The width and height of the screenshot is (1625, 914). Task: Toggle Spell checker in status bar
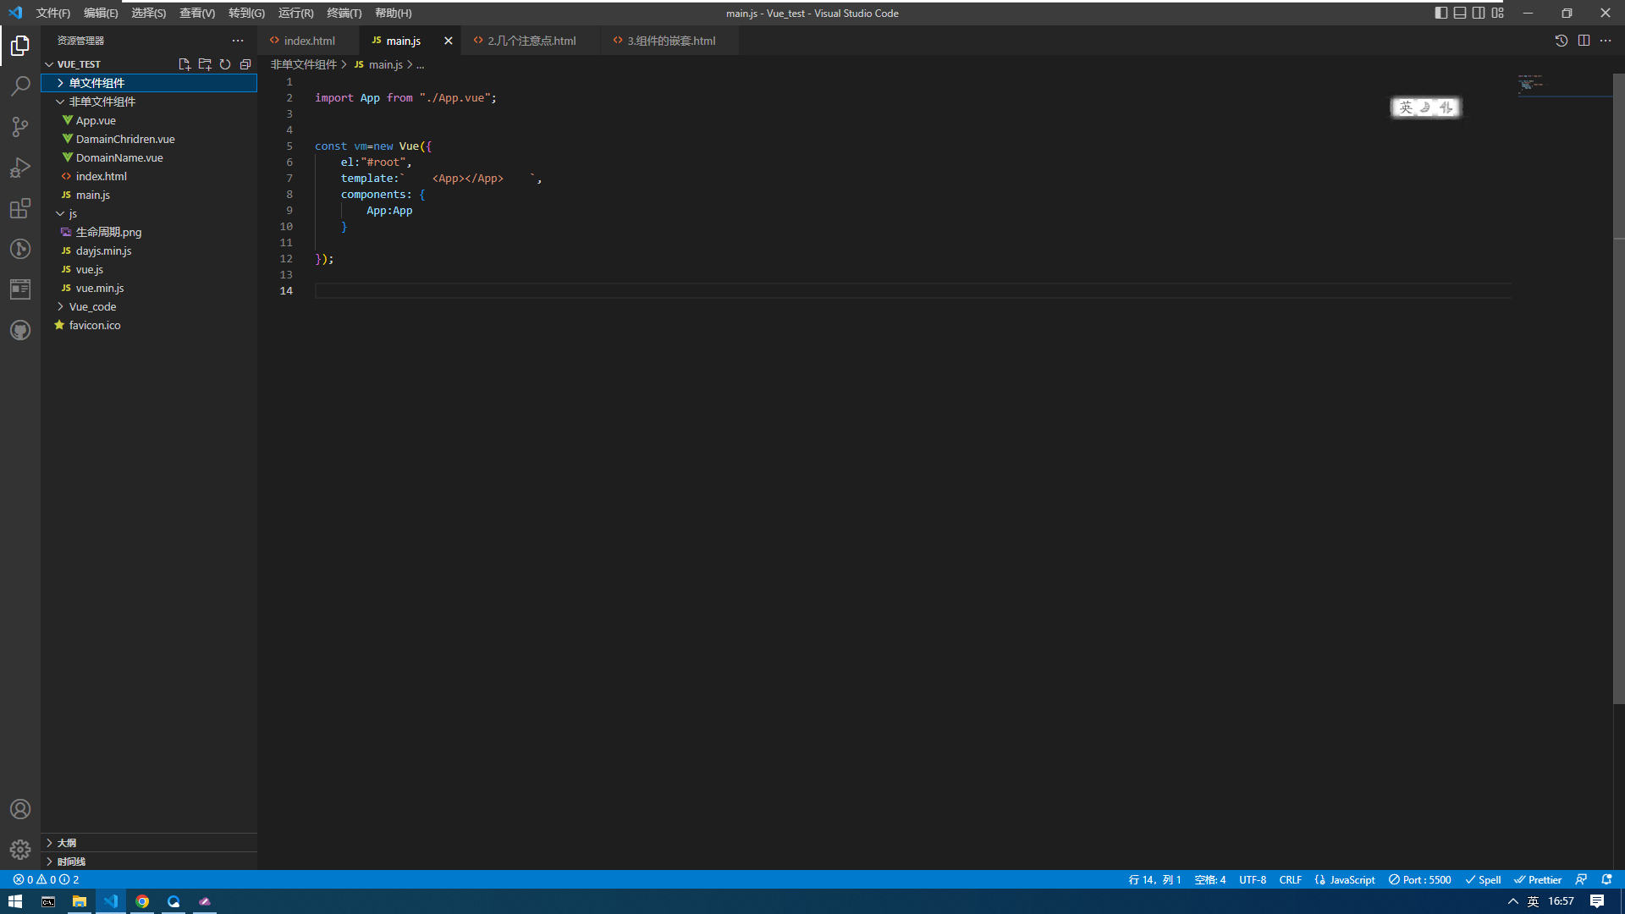1483,879
